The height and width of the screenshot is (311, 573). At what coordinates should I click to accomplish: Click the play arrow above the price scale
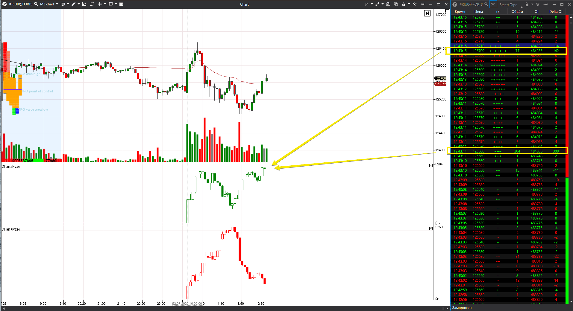(x=428, y=13)
